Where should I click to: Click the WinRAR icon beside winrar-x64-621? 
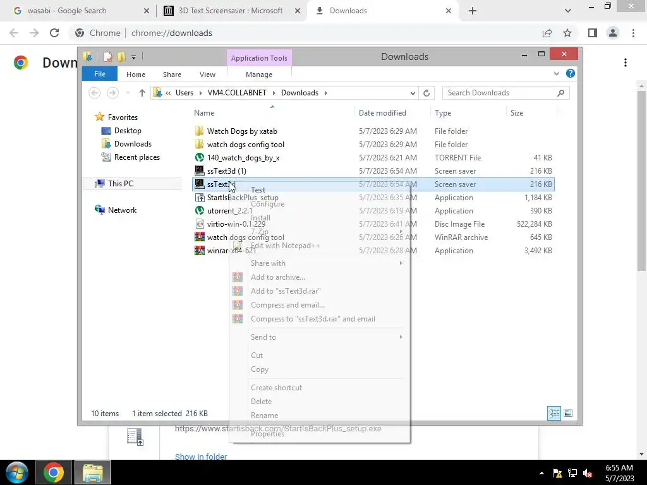(199, 250)
